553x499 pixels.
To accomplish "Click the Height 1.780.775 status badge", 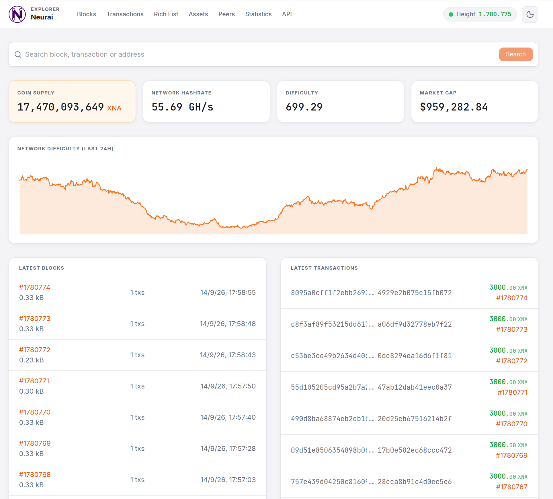I will coord(480,14).
